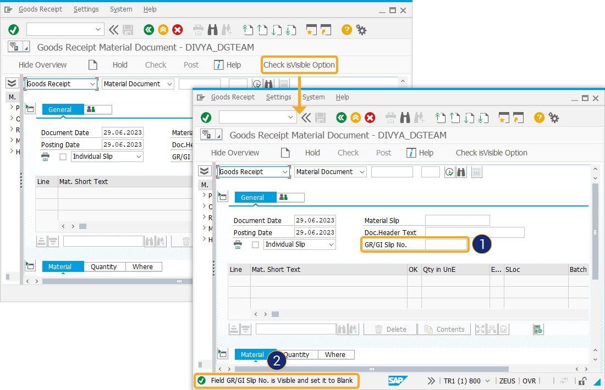Switch to the Where tab in the front window
Viewport: 605px width, 390px height.
click(335, 354)
